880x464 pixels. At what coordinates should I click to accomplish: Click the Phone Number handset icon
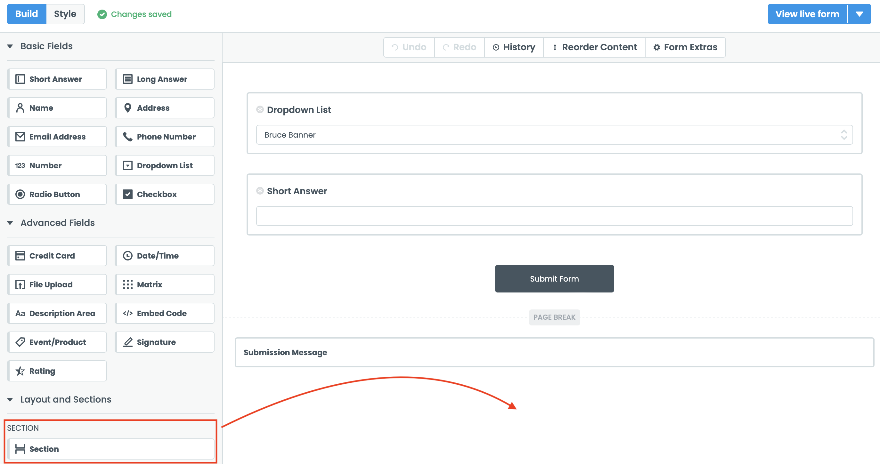pos(128,137)
